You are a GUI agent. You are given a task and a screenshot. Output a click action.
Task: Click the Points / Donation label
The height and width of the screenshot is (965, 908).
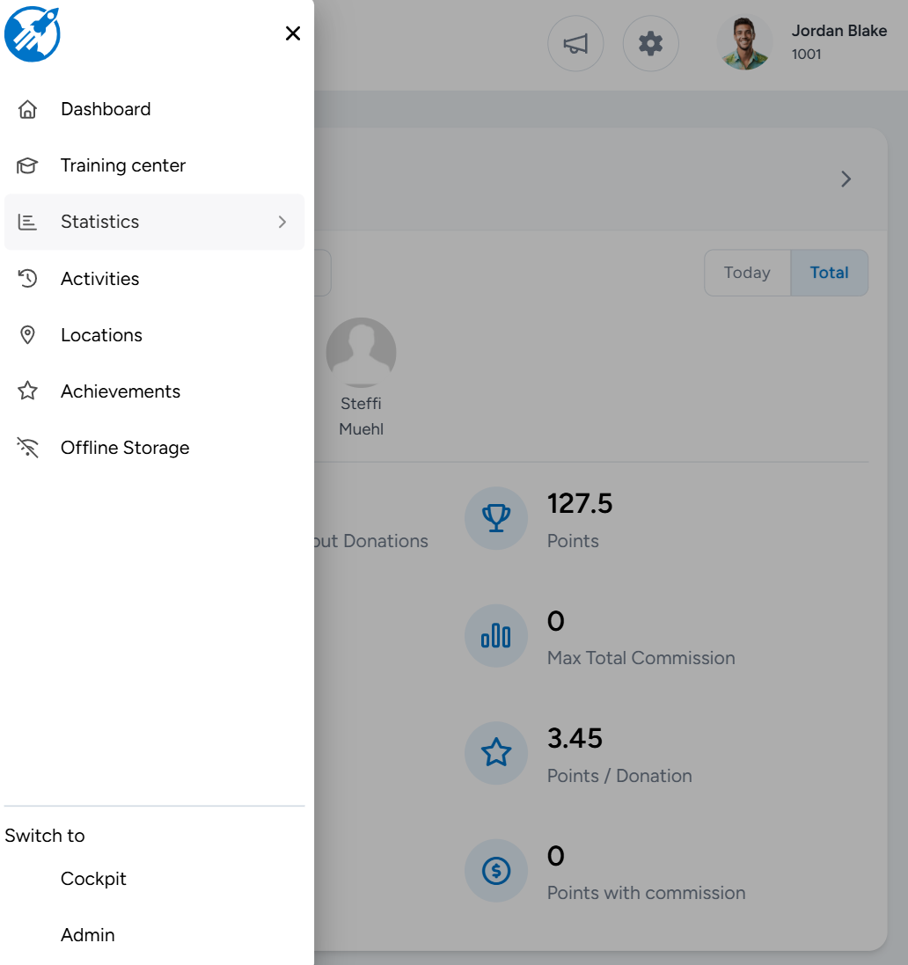coord(619,776)
